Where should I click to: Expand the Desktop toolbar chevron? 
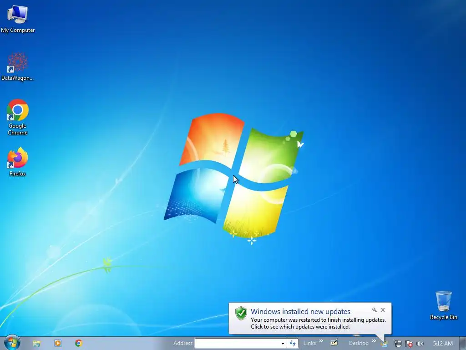pyautogui.click(x=374, y=341)
